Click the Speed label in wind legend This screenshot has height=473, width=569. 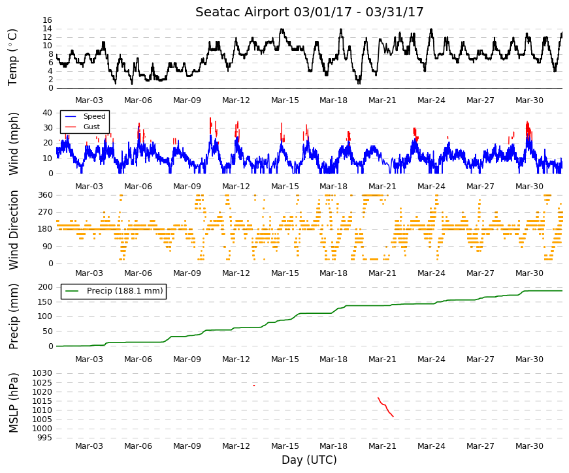coord(94,116)
